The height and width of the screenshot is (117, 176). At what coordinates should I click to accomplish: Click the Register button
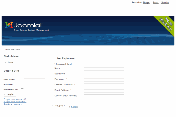60,106
